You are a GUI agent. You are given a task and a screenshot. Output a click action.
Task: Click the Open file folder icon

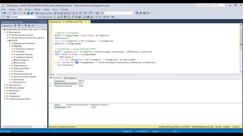[25, 13]
